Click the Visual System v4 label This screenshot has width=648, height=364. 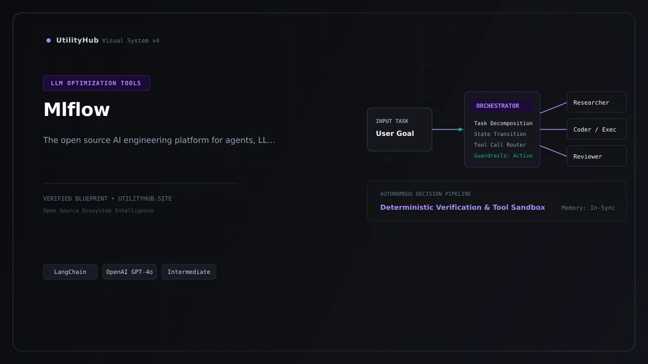coord(131,40)
